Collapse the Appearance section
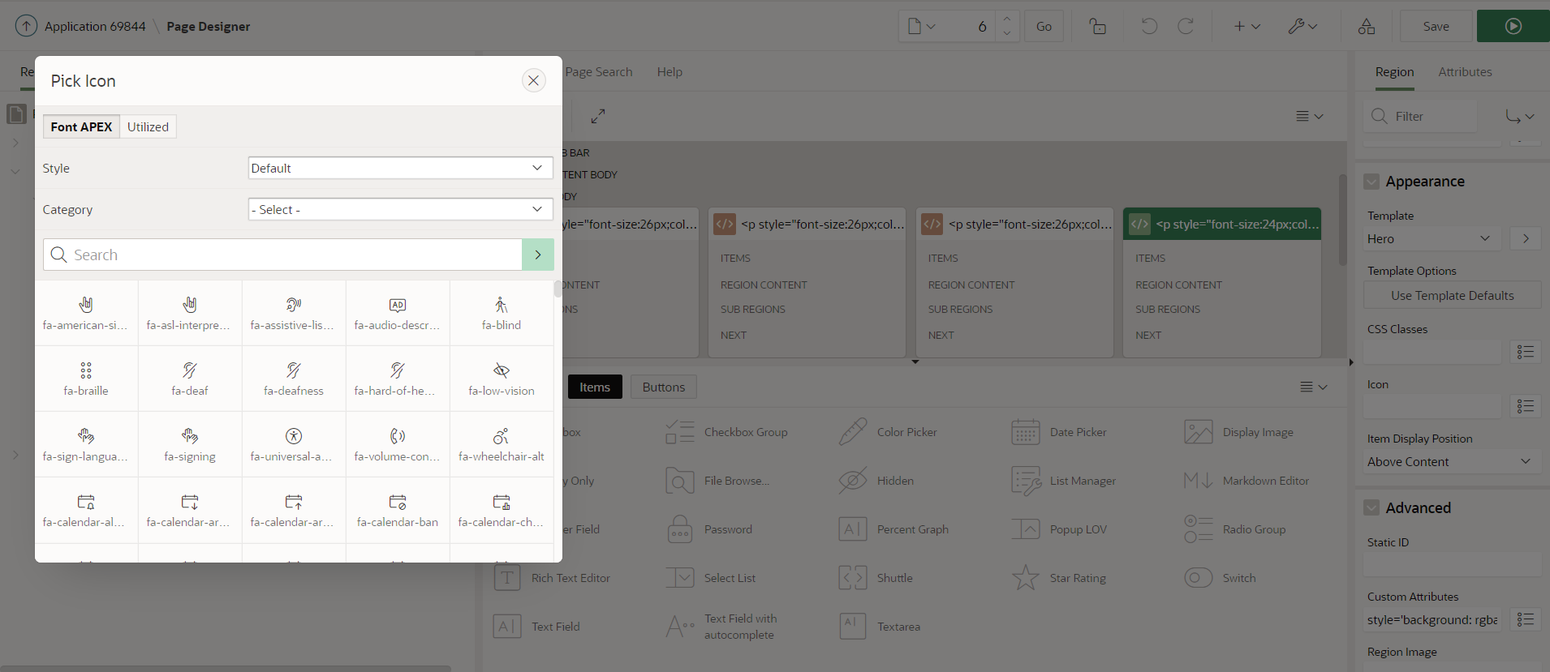 [x=1371, y=182]
